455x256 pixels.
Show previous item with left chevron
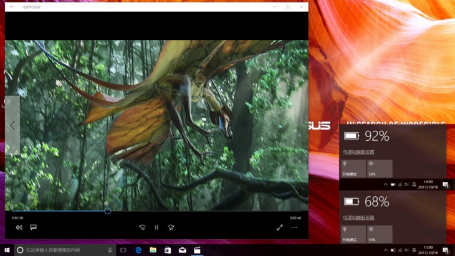click(12, 125)
